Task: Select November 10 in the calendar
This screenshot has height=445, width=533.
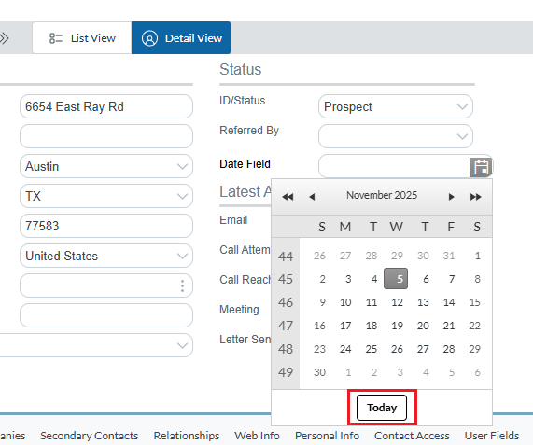Action: coord(345,302)
